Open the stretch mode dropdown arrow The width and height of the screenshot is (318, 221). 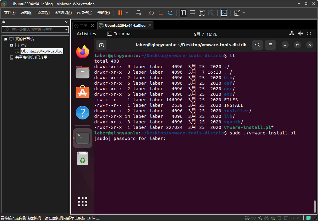[244, 13]
